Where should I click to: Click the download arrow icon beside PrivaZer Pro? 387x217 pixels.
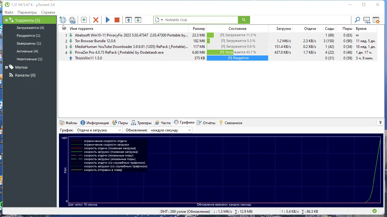pos(71,52)
